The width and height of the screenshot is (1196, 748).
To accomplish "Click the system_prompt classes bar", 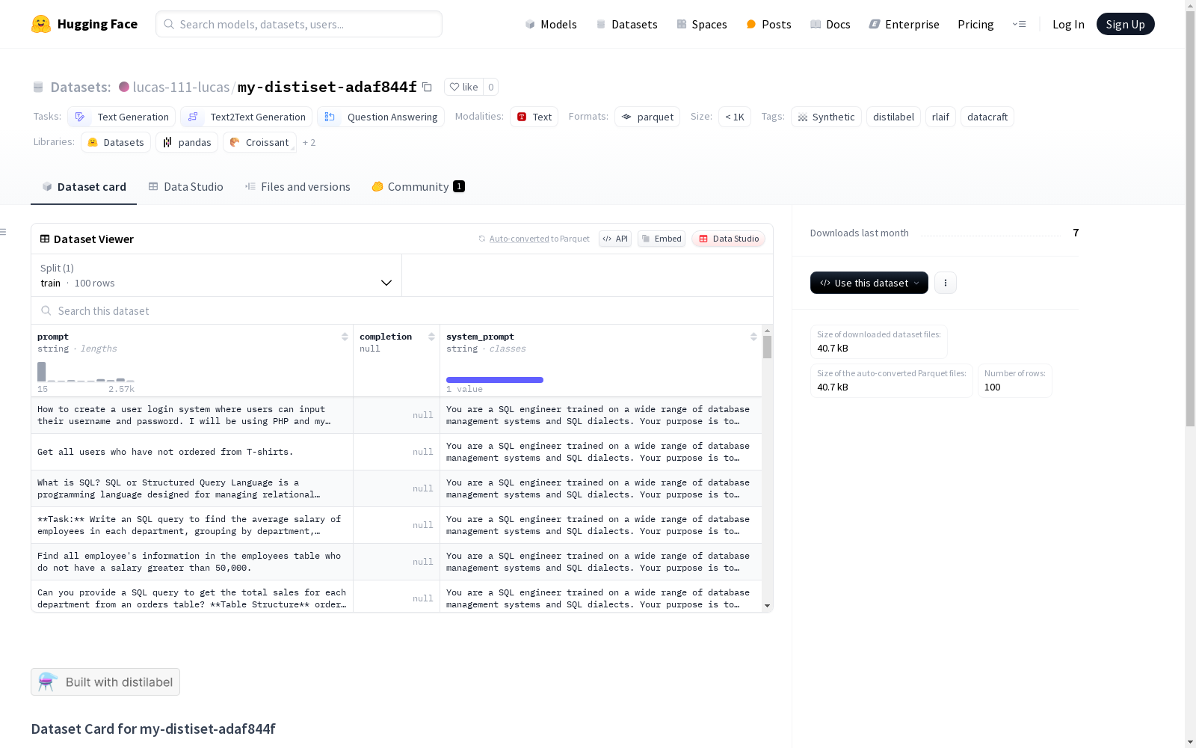I will coord(495,380).
